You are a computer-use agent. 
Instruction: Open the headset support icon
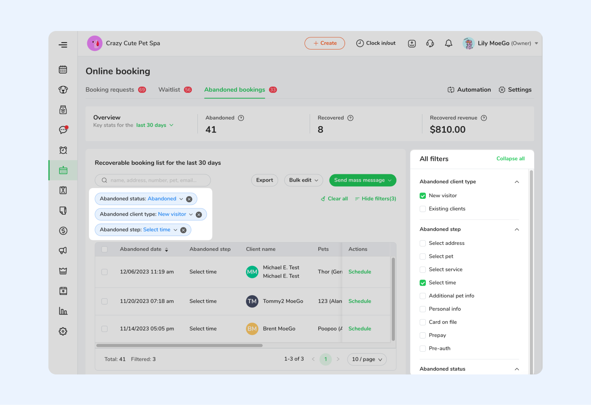[x=430, y=43]
